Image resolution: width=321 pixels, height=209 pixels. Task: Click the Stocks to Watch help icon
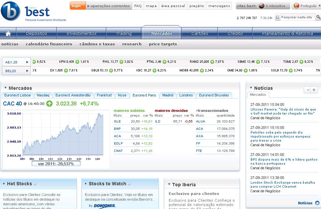point(129,184)
